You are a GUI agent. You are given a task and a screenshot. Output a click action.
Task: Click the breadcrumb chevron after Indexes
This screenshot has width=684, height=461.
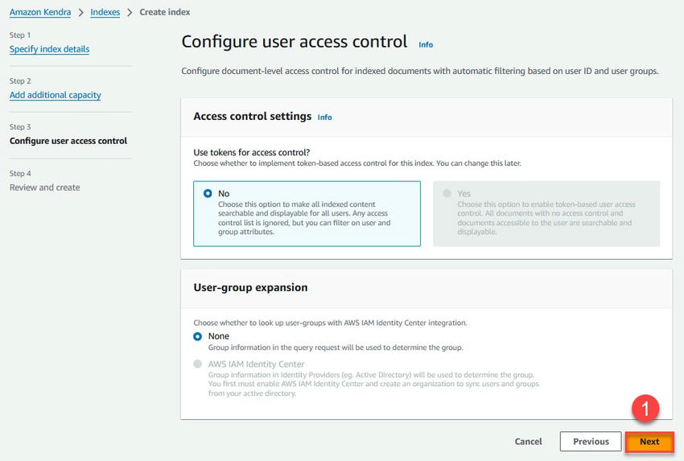(x=130, y=13)
